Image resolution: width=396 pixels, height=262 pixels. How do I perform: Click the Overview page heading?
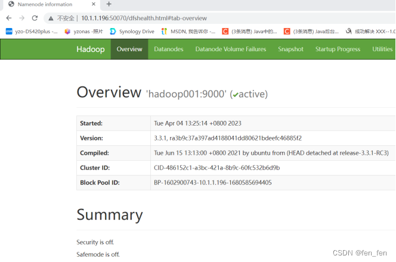[109, 92]
